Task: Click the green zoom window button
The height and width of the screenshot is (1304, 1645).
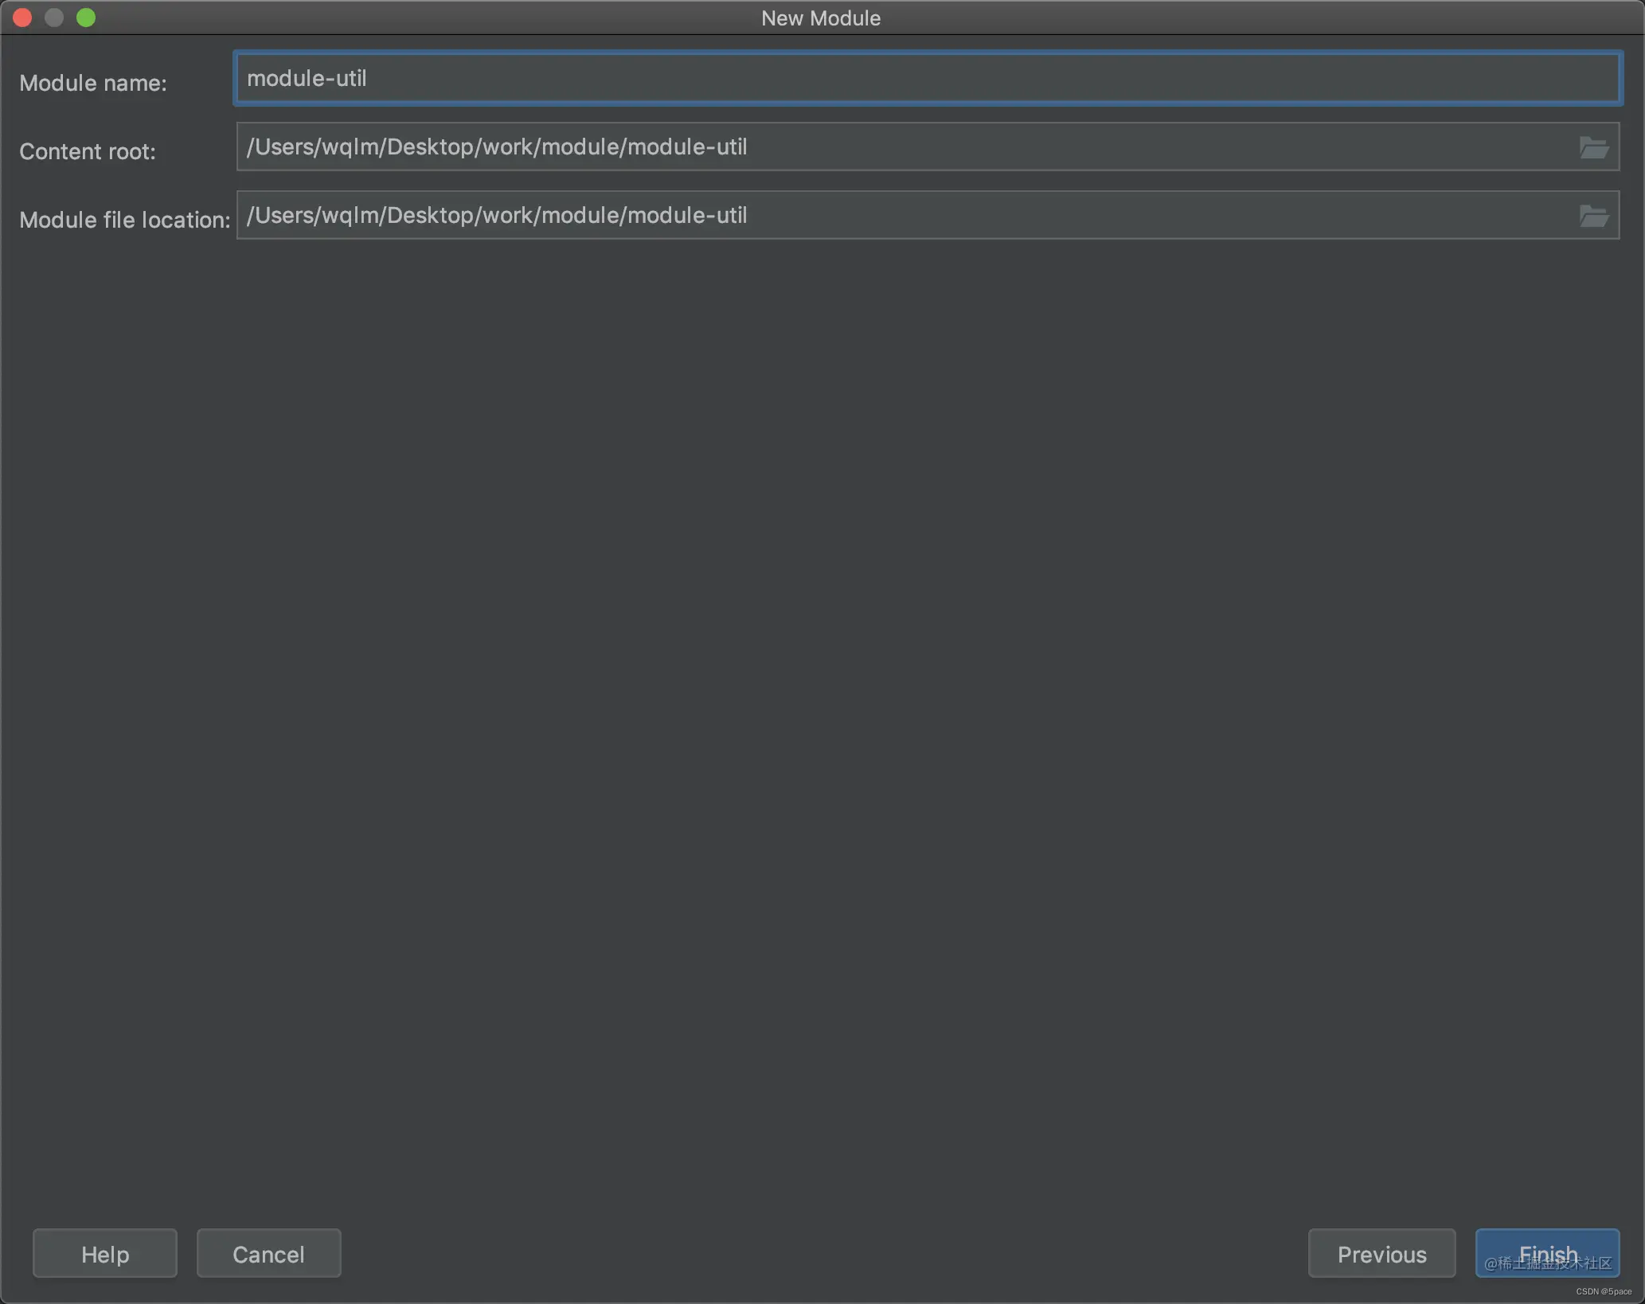Action: (x=86, y=18)
